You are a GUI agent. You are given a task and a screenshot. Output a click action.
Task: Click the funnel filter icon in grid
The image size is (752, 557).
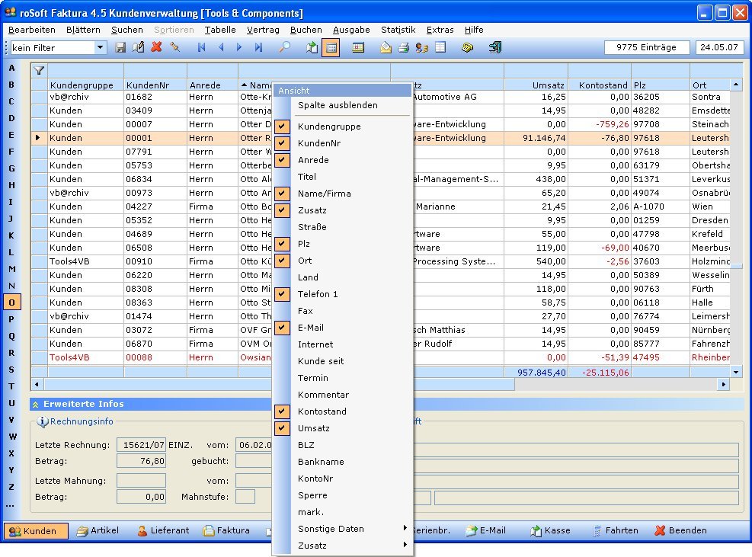[x=39, y=70]
